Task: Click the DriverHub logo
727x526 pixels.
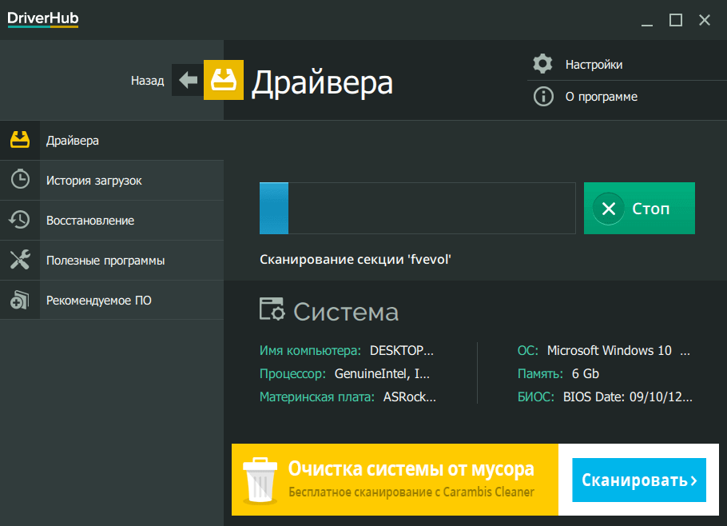Action: 42,19
